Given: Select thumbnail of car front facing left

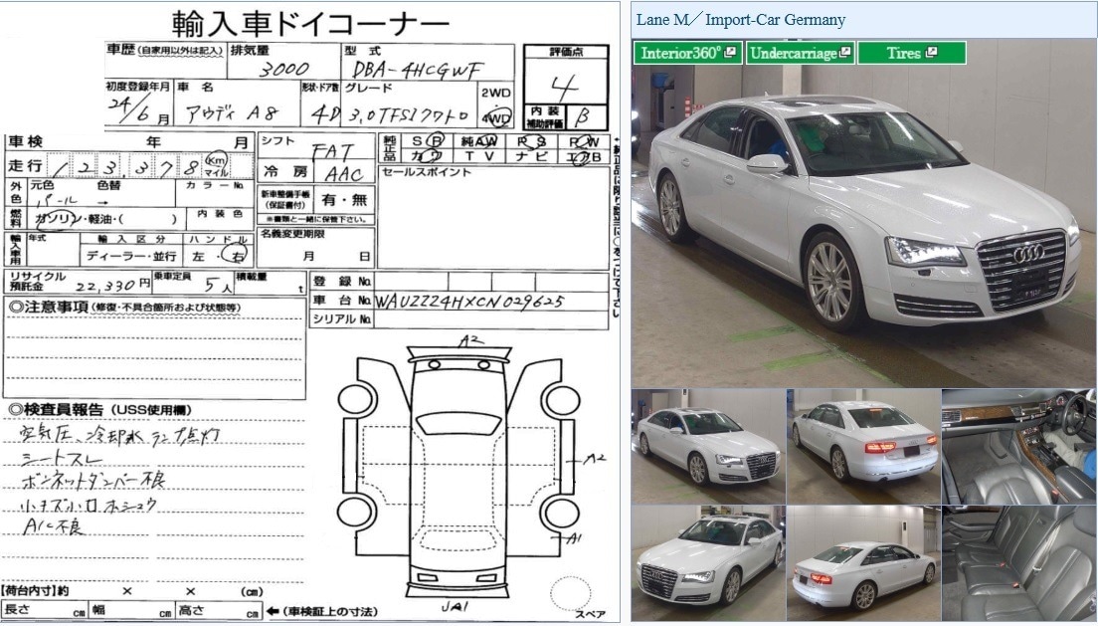Looking at the screenshot, I should tap(707, 563).
